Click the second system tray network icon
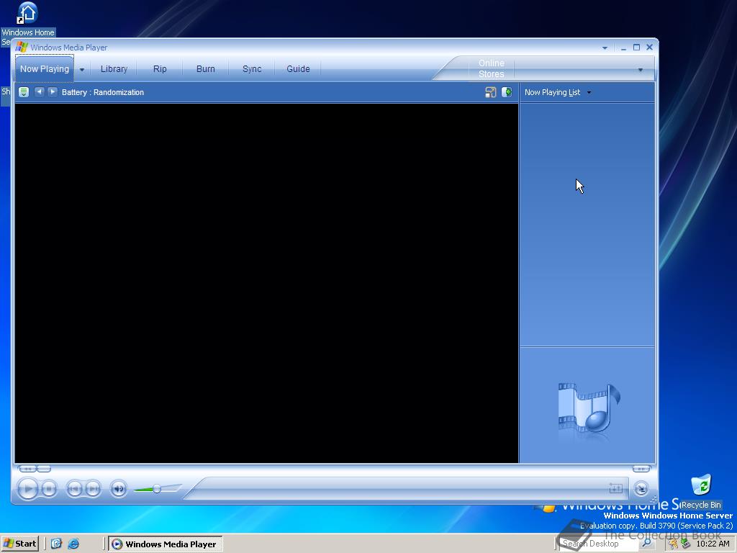This screenshot has height=553, width=737. [685, 544]
